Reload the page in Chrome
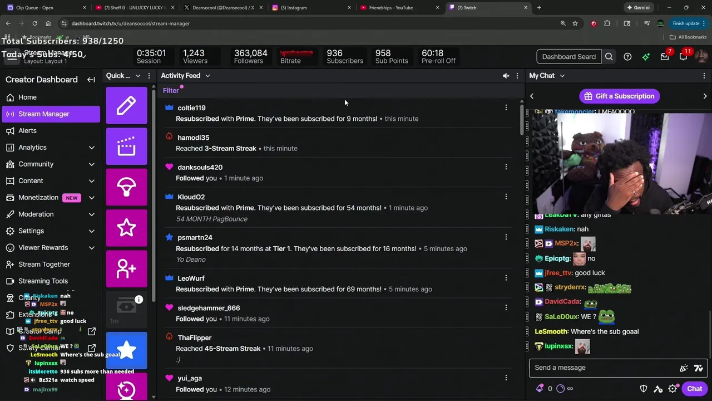The image size is (712, 401). (34, 23)
